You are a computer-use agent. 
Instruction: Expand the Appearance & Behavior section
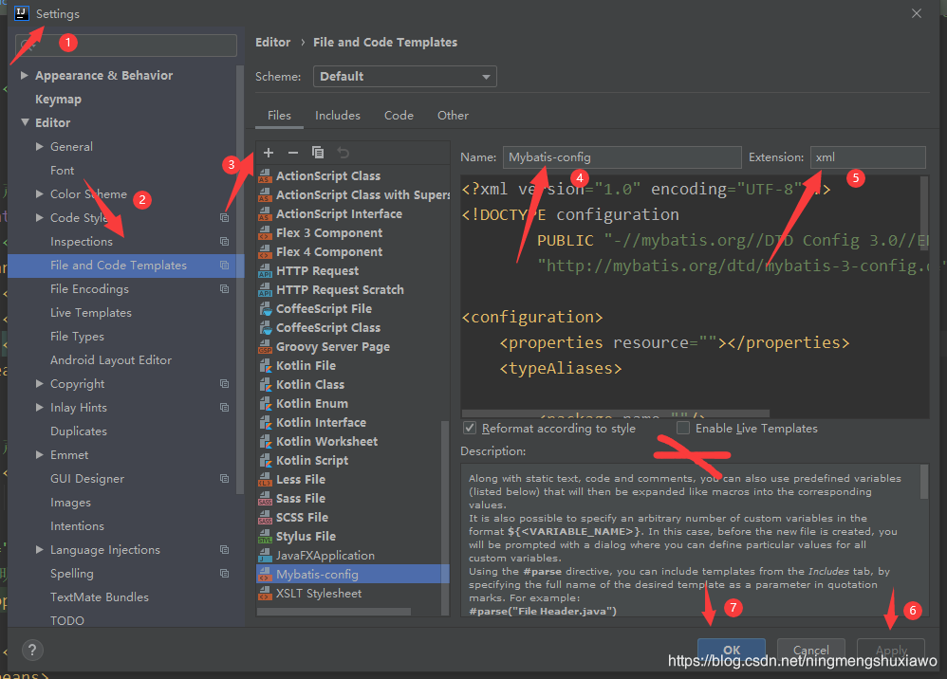[26, 76]
